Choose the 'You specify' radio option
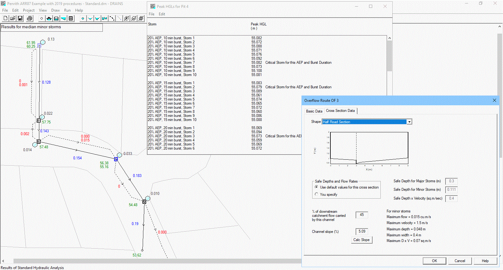Viewport: 503px width, 270px height. [x=317, y=194]
